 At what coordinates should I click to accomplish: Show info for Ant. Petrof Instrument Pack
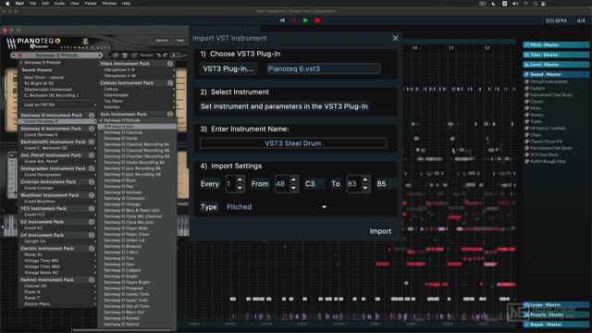92,155
